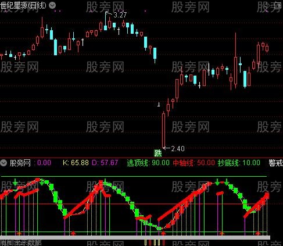Viewport: 283px width, 246px height.
Task: Click the 中轴线: 50.00 value
Action: pyautogui.click(x=194, y=163)
